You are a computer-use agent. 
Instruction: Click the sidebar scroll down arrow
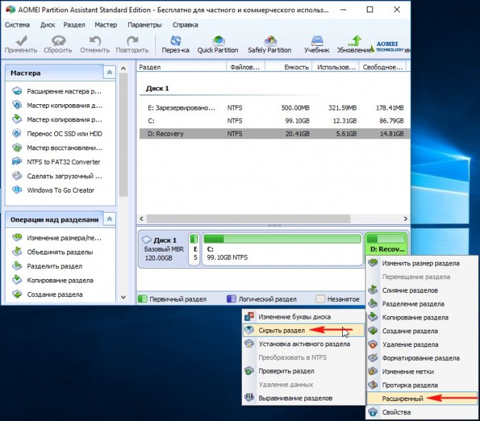click(123, 297)
